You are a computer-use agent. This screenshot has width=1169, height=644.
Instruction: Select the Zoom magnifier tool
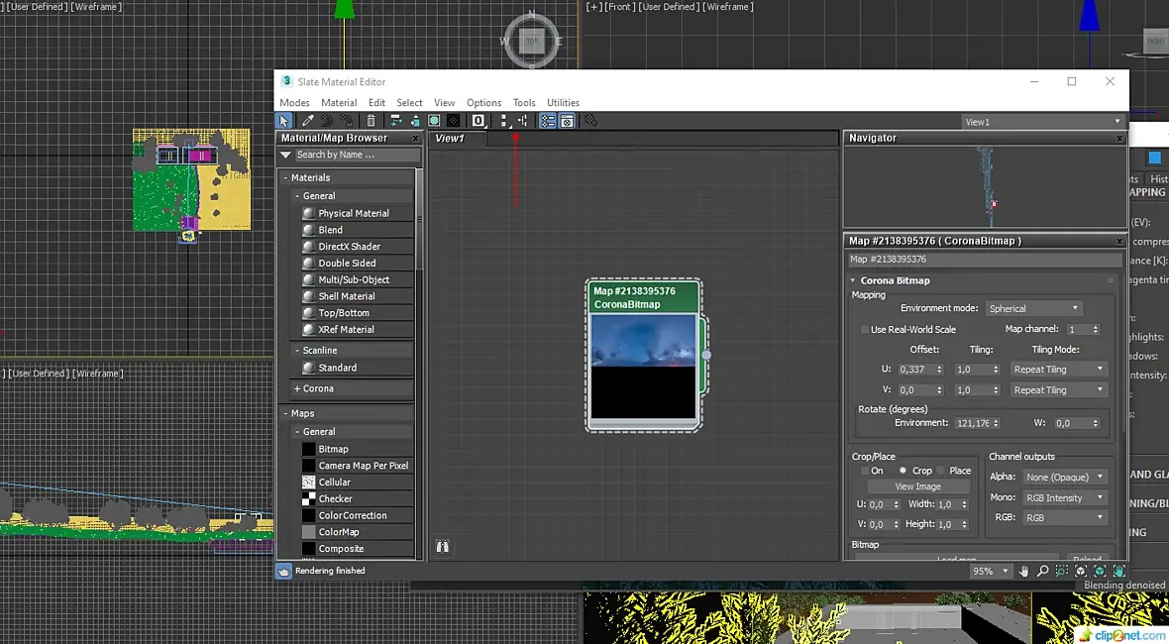(x=1043, y=572)
